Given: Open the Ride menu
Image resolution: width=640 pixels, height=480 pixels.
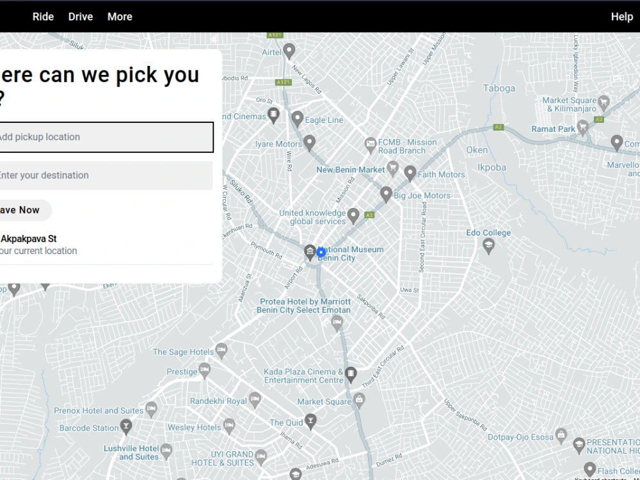Looking at the screenshot, I should pos(43,17).
